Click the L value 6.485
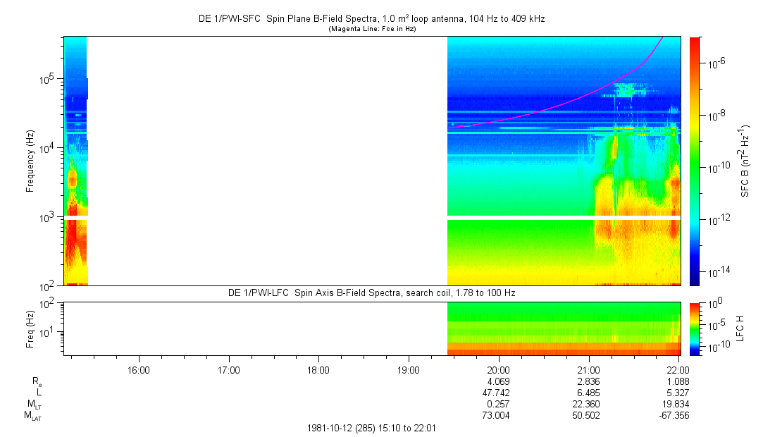The width and height of the screenshot is (763, 437). tap(588, 392)
